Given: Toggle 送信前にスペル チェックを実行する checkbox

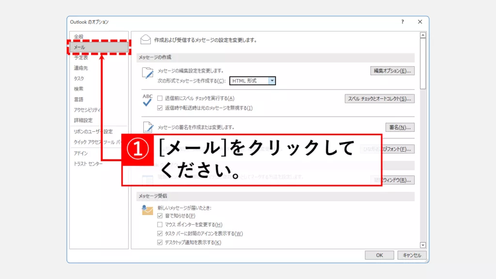Looking at the screenshot, I should tap(160, 98).
